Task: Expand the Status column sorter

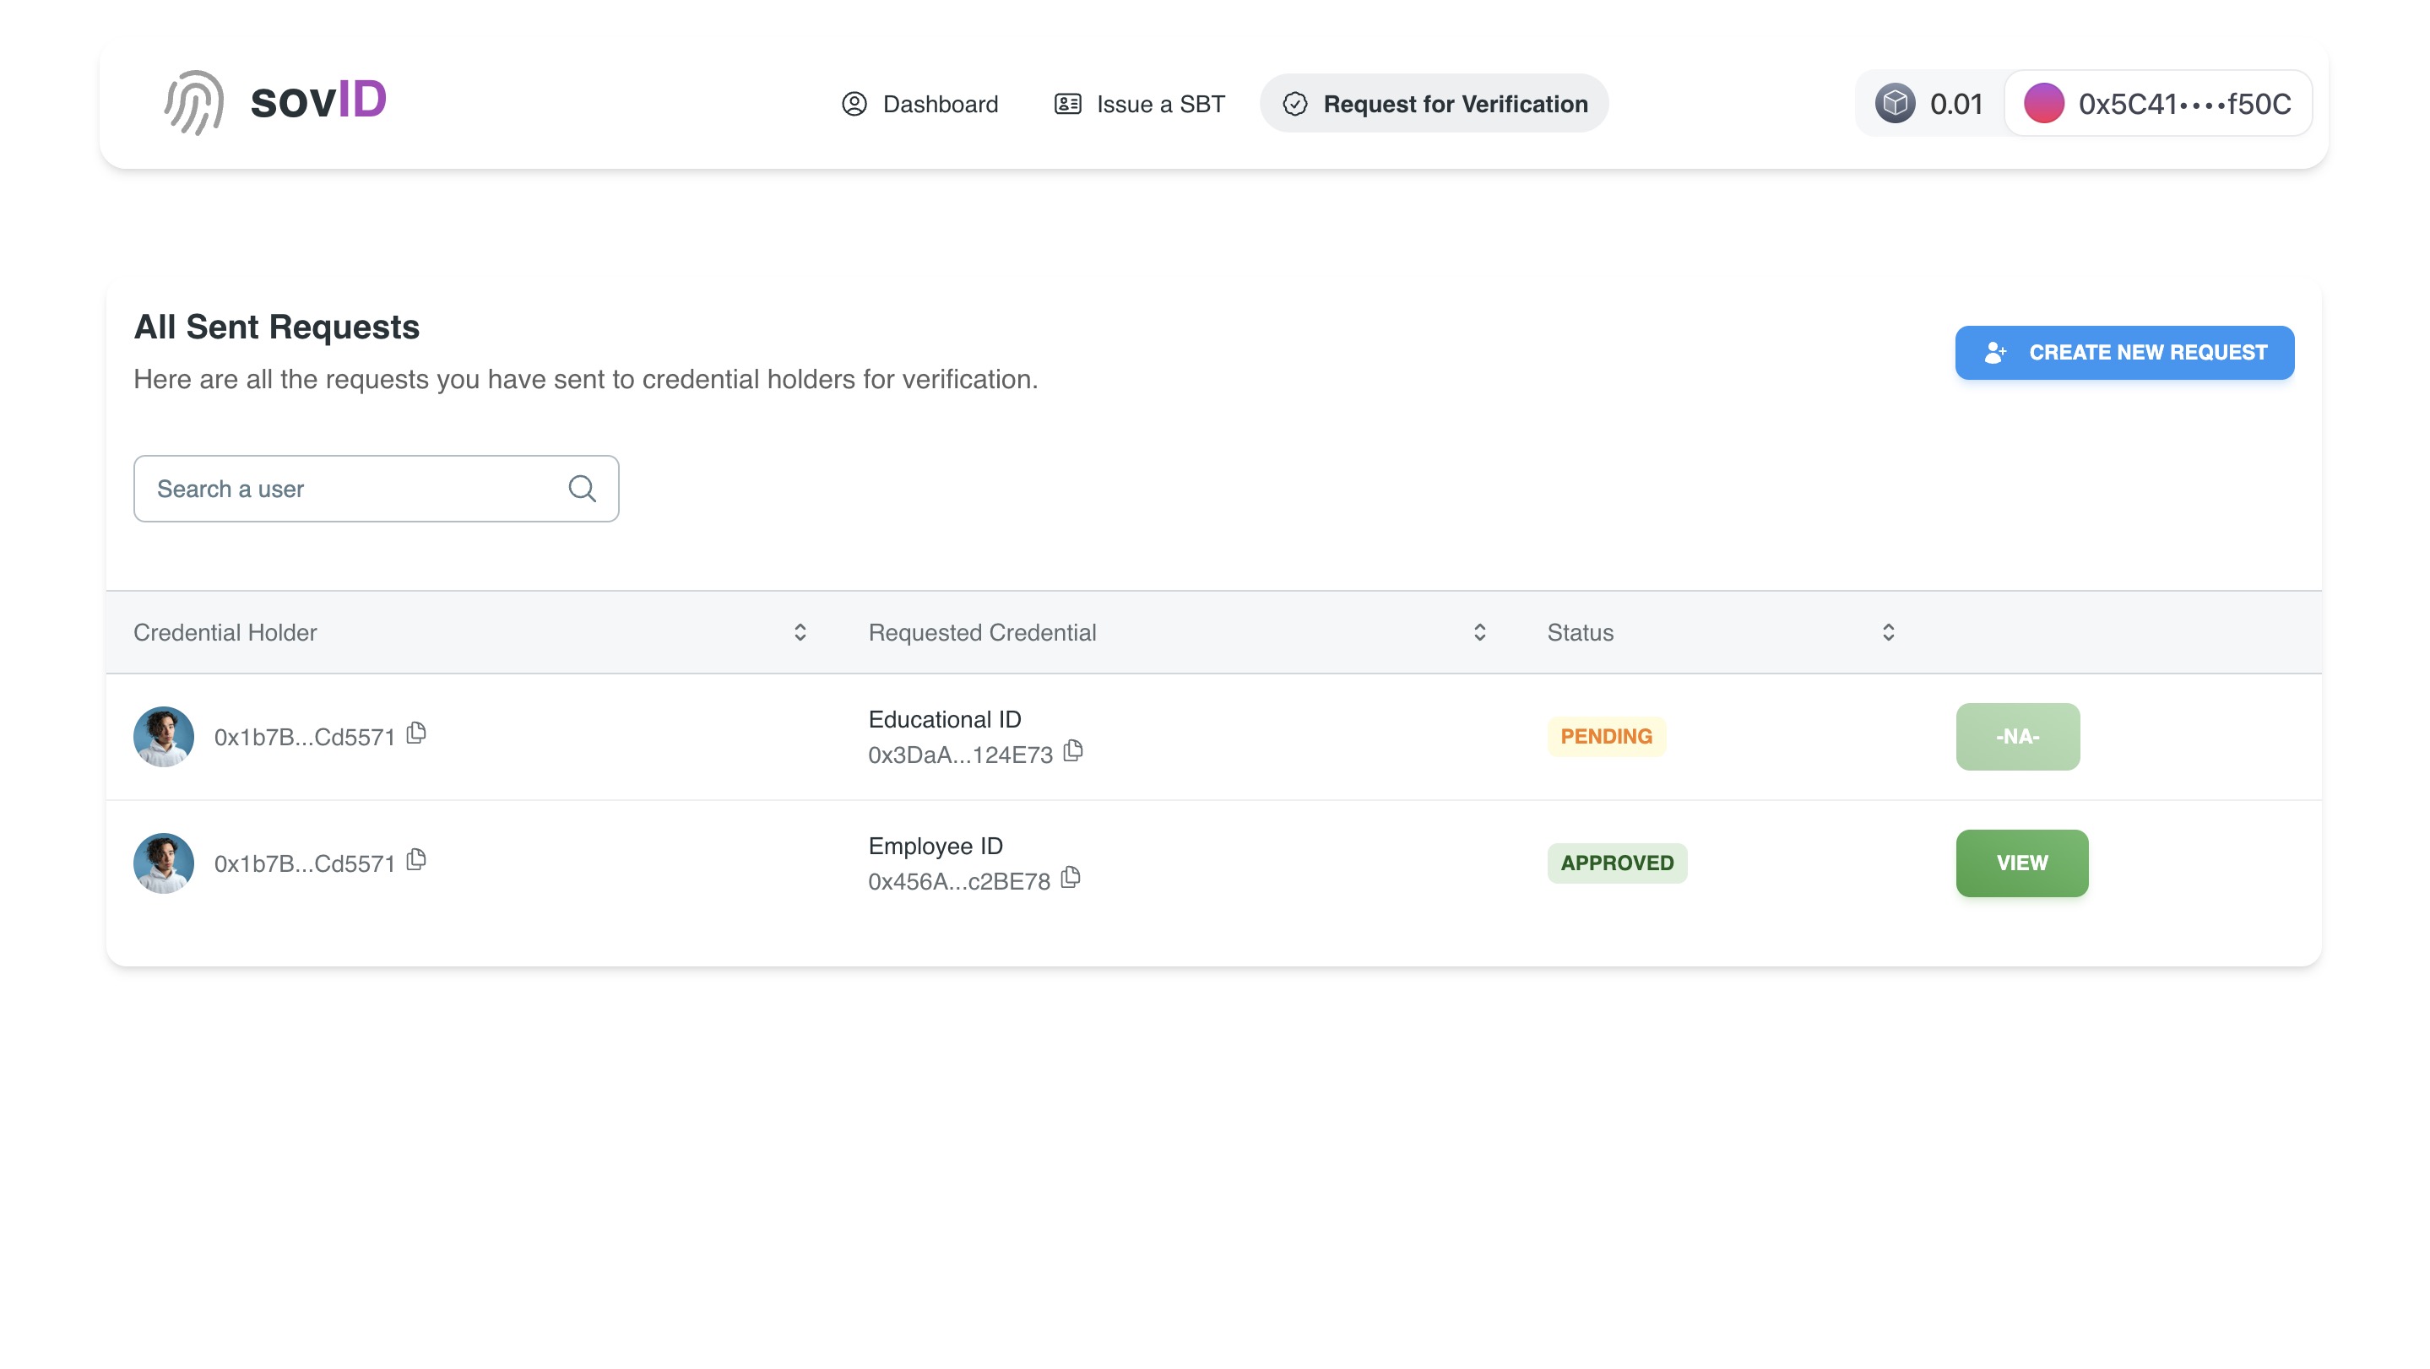Action: tap(1888, 632)
